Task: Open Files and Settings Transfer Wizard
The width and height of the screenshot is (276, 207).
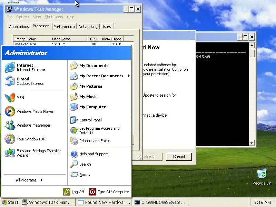Action: click(33, 153)
